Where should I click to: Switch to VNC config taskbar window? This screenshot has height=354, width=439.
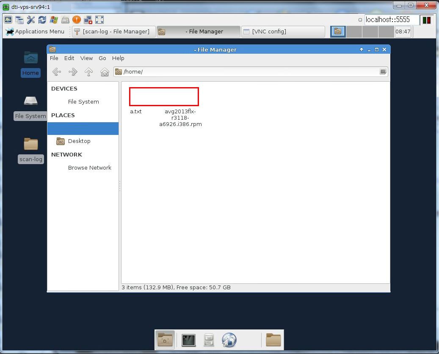point(282,31)
